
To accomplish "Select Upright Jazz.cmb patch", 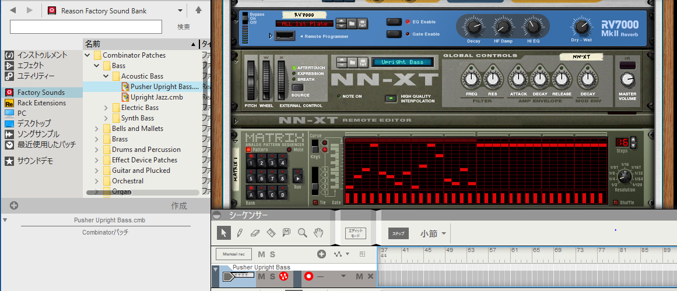I will pos(157,97).
